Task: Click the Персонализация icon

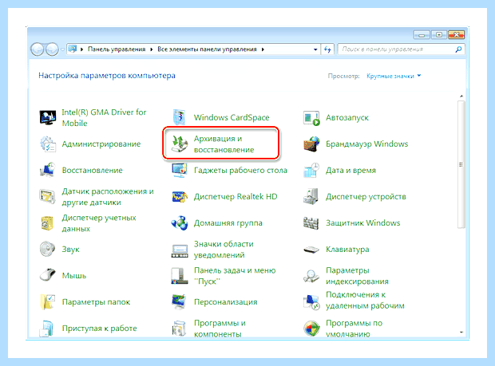Action: pyautogui.click(x=180, y=301)
